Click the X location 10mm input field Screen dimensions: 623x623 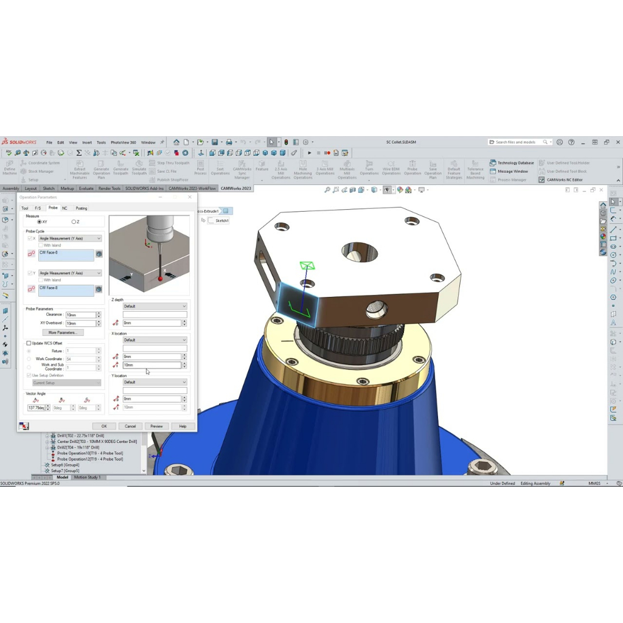click(151, 365)
